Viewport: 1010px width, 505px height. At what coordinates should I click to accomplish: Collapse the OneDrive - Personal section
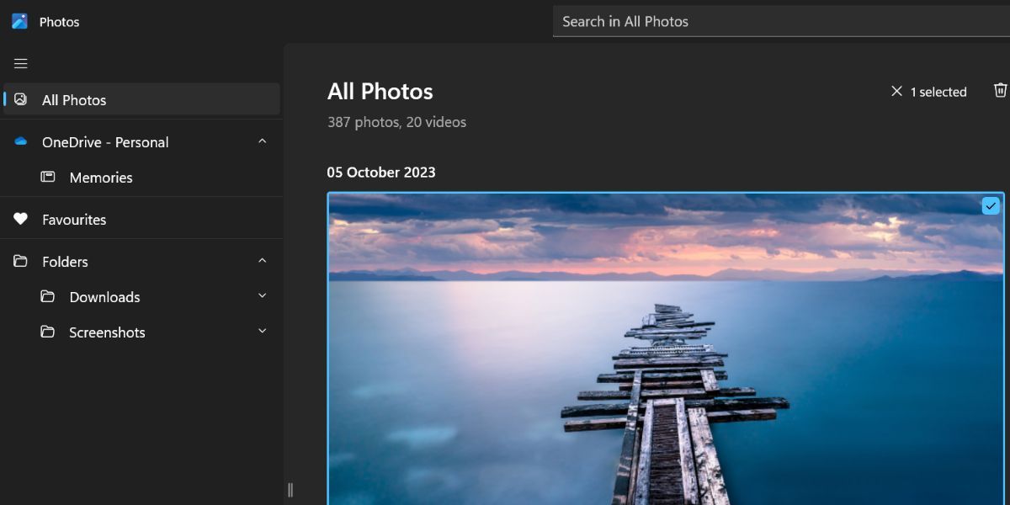pyautogui.click(x=261, y=141)
